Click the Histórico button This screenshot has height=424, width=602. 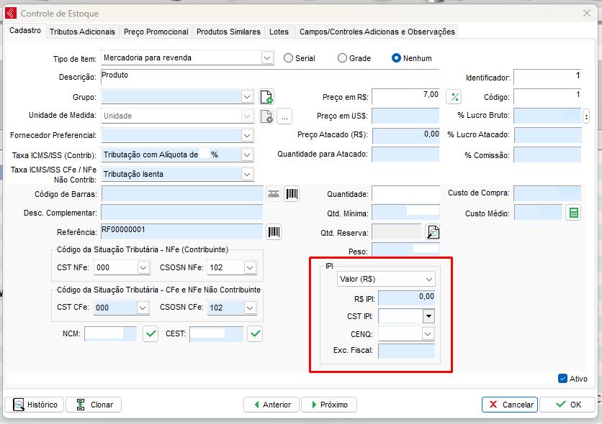tap(35, 405)
